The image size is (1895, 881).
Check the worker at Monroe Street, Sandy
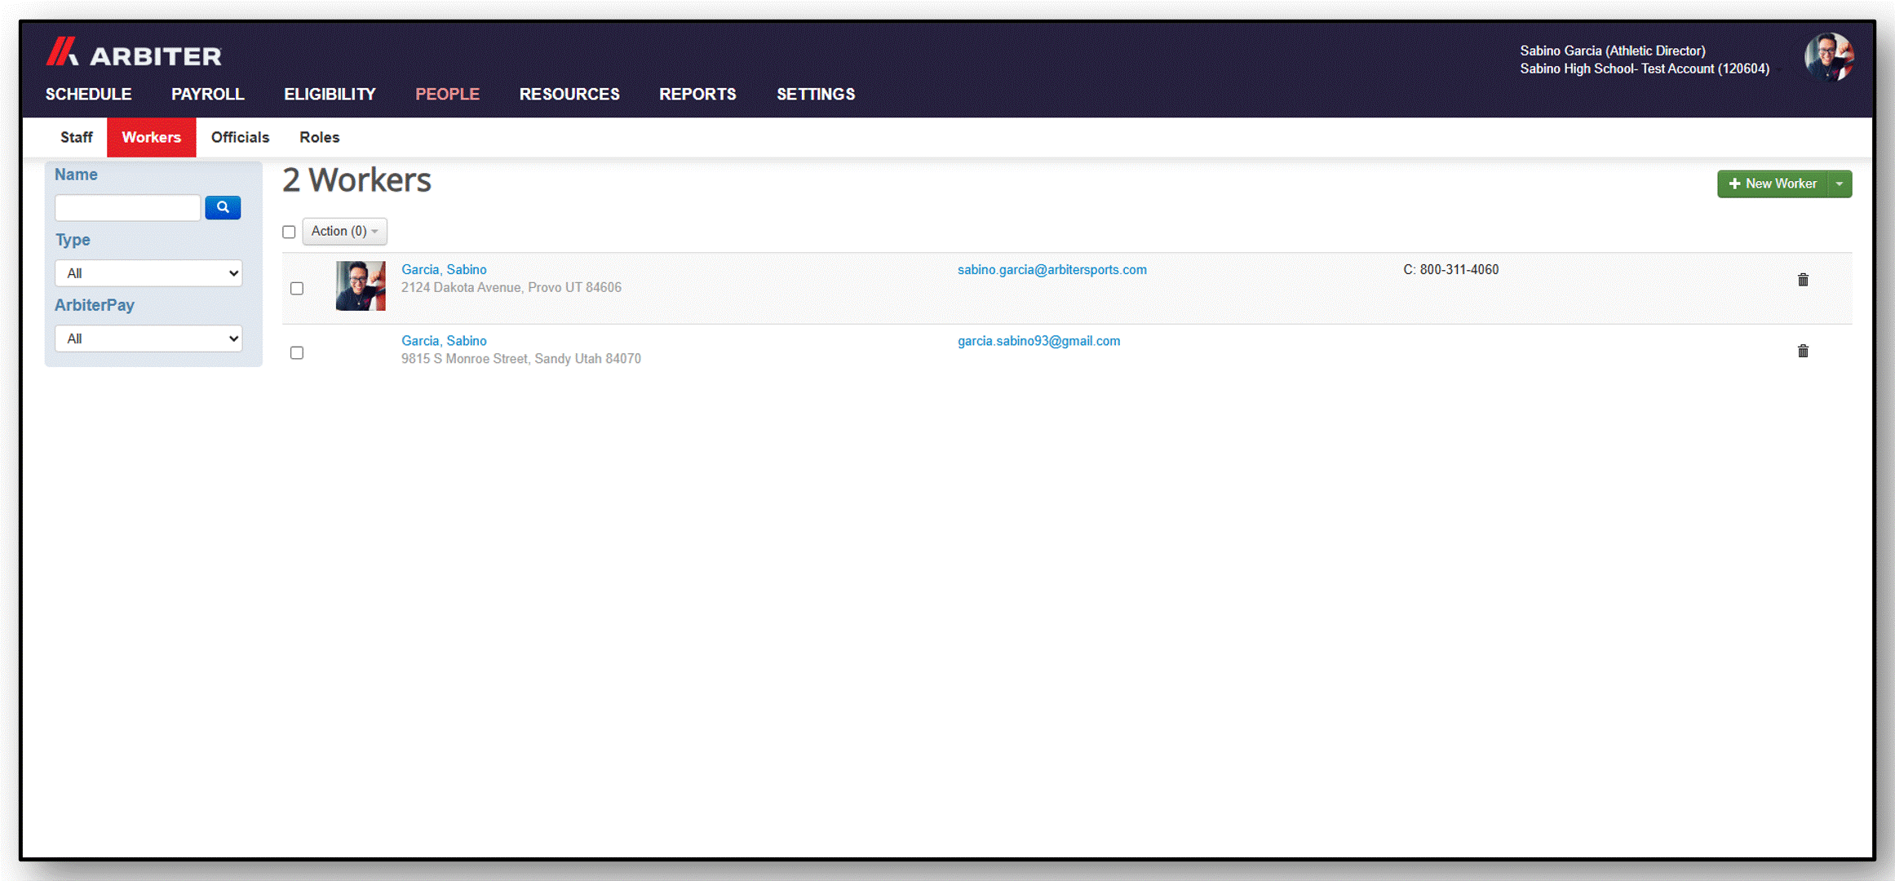point(297,352)
